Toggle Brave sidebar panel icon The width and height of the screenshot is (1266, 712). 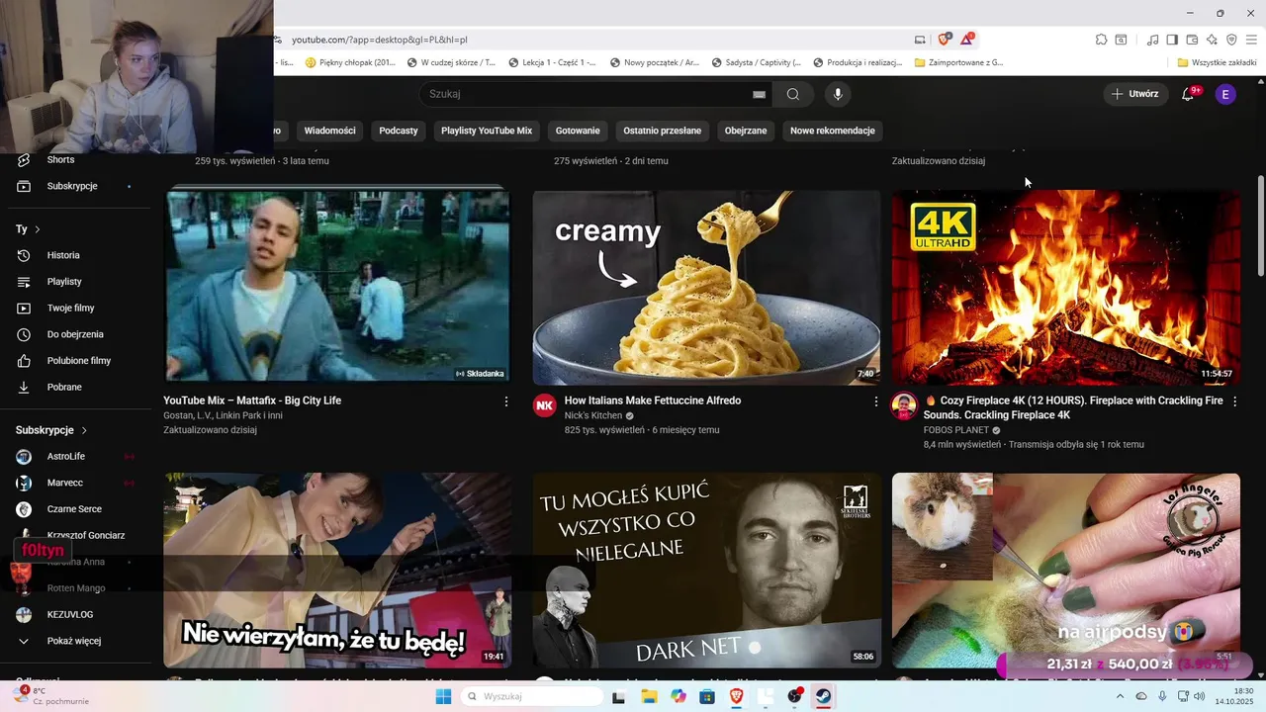[1172, 40]
